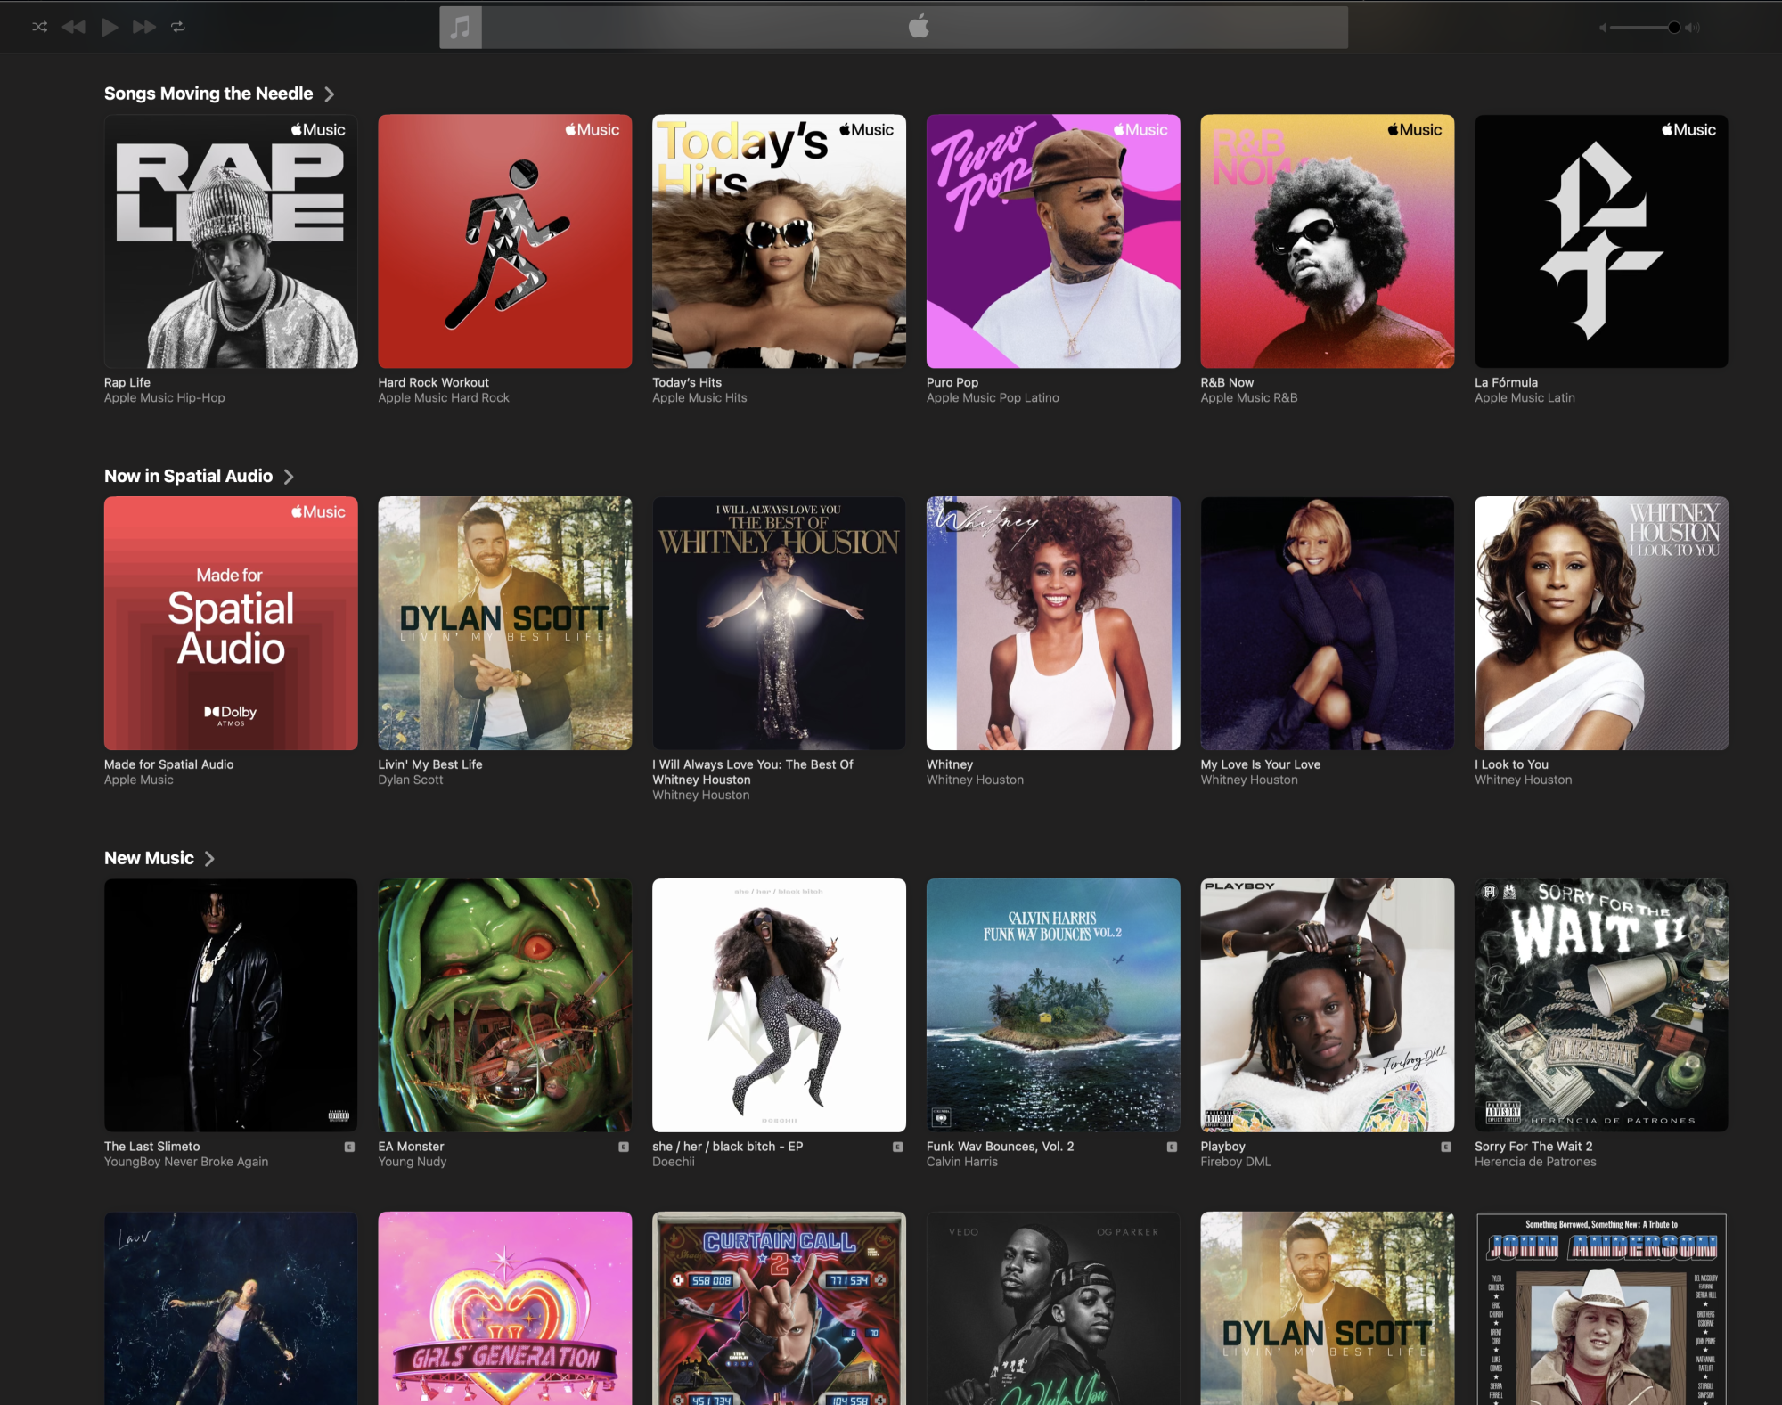Screen dimensions: 1782x1405
Task: Toggle shuffle playback
Action: click(x=40, y=27)
